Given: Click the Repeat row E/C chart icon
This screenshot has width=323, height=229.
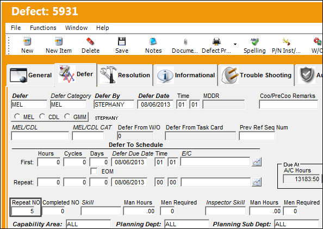Looking at the screenshot, I should pyautogui.click(x=257, y=182).
